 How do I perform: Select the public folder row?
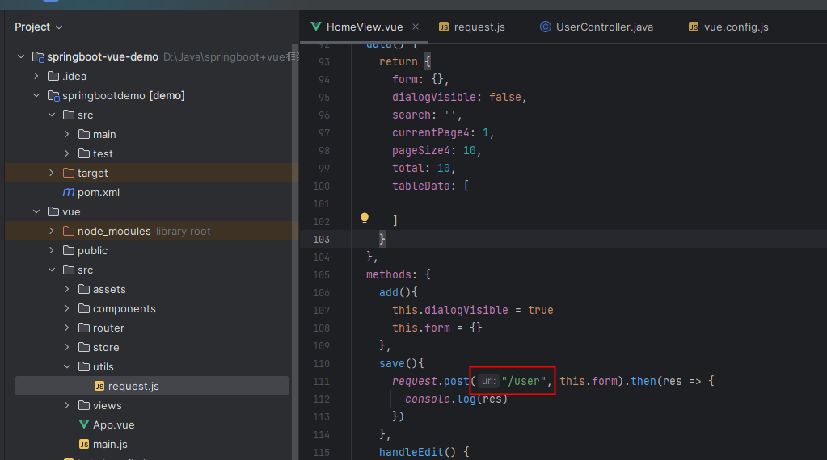152,250
